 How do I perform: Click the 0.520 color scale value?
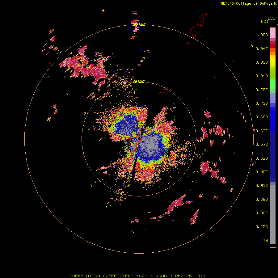point(262,158)
